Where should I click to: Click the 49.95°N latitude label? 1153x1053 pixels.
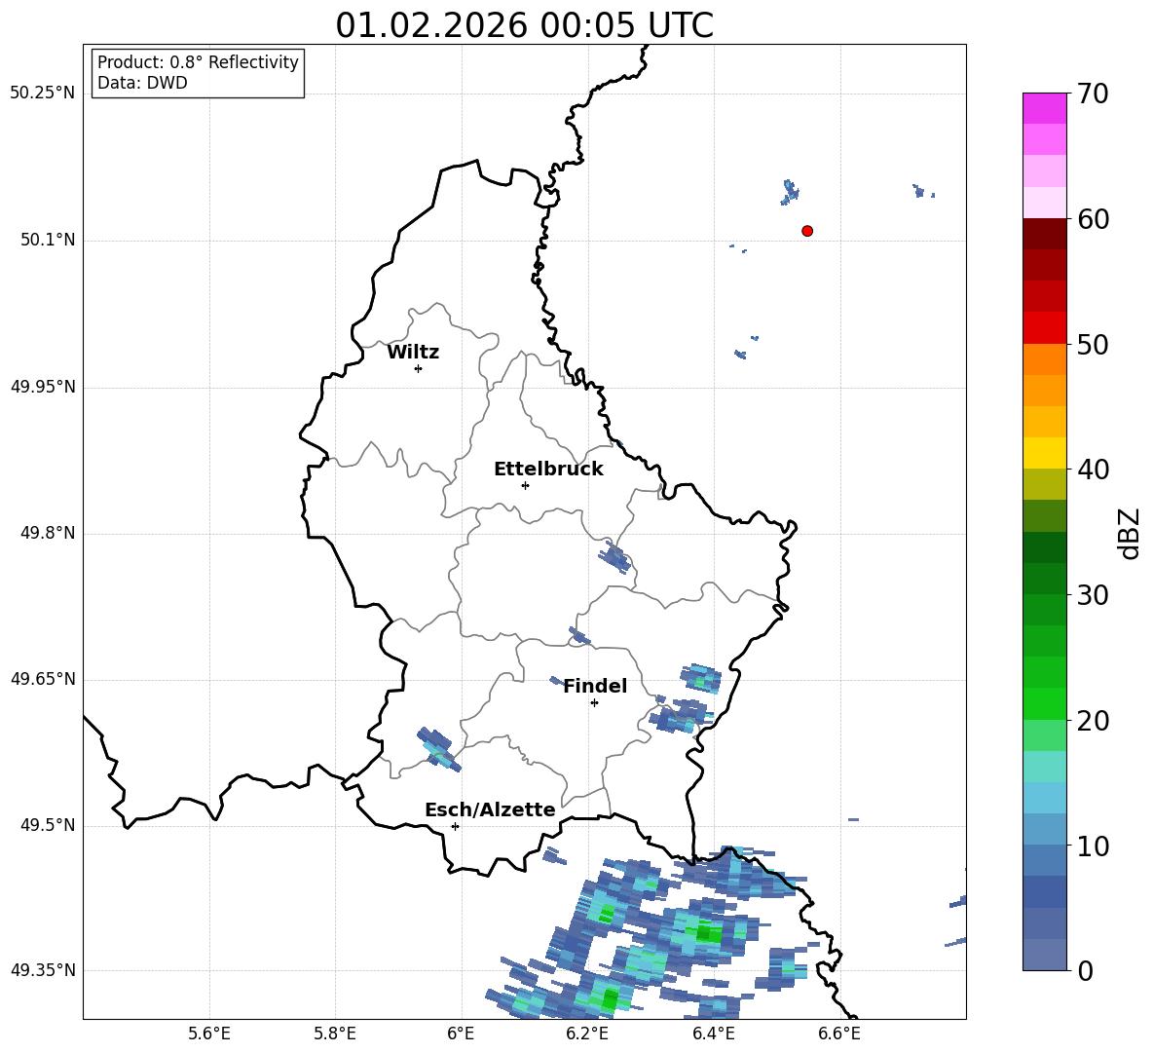point(43,387)
